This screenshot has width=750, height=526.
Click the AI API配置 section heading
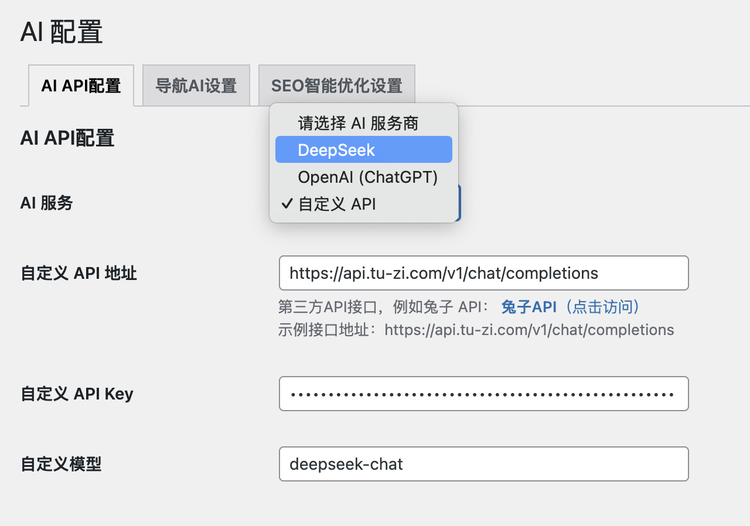pyautogui.click(x=67, y=138)
